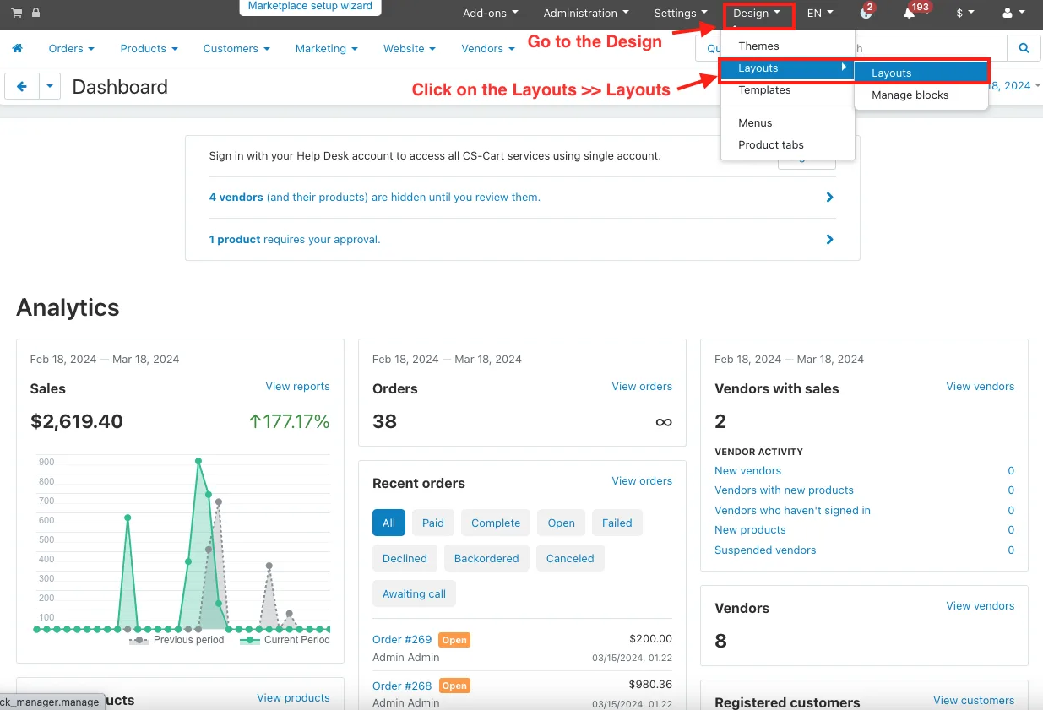1043x710 pixels.
Task: Go to the home icon
Action: [x=17, y=48]
